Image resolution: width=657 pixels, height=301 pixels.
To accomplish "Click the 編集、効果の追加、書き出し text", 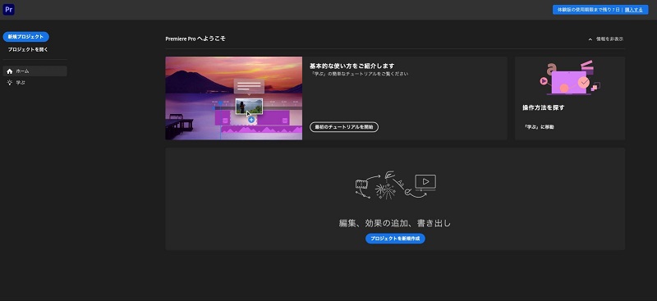I will pos(395,223).
